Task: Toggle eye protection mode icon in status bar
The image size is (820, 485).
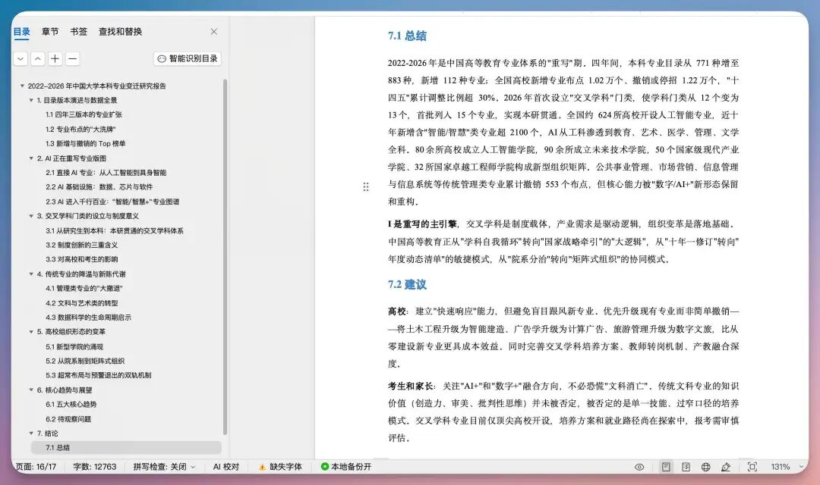Action: 639,467
